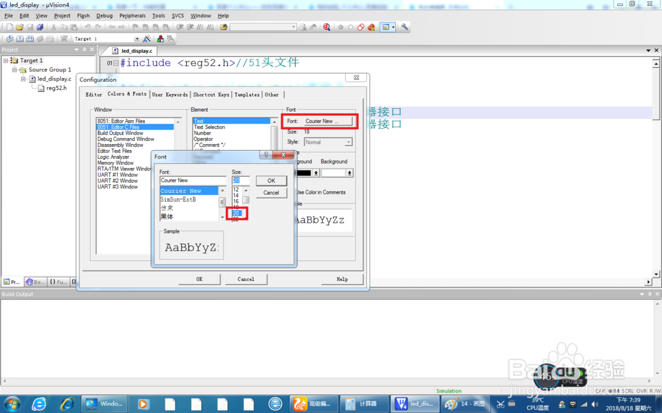662x413 pixels.
Task: Select size 20 in the size list
Action: tap(236, 213)
